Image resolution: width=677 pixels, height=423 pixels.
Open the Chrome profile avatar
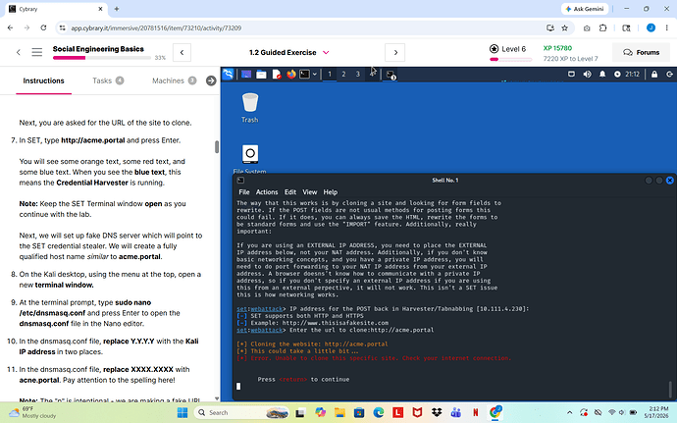point(651,27)
